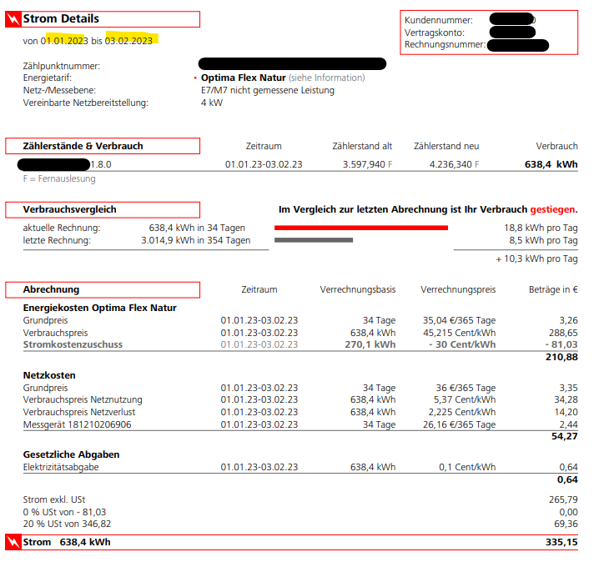
Task: Click the 'Beträge in €' column header
Action: pos(553,289)
